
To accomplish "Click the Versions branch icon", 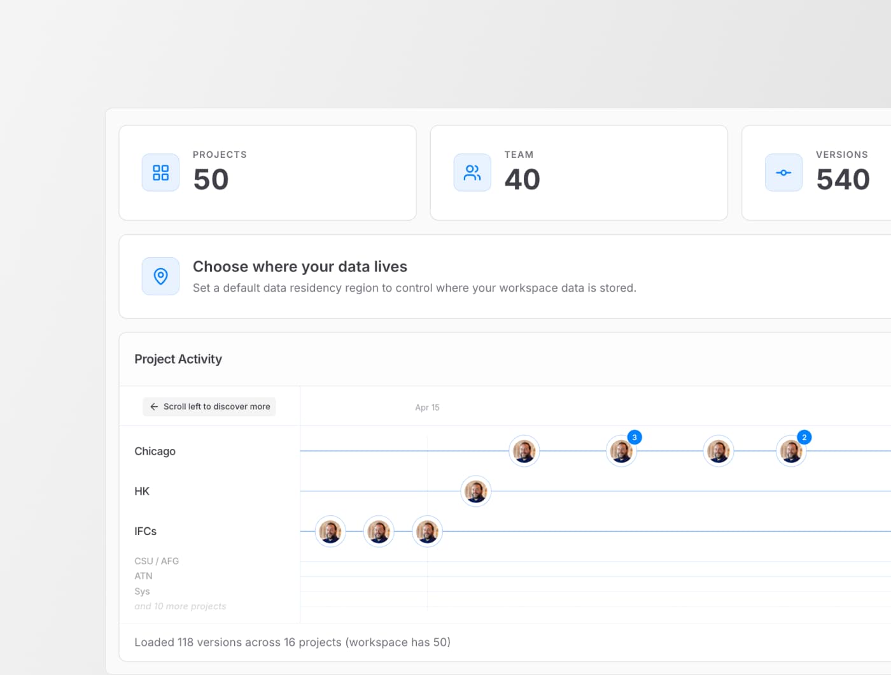I will click(783, 173).
